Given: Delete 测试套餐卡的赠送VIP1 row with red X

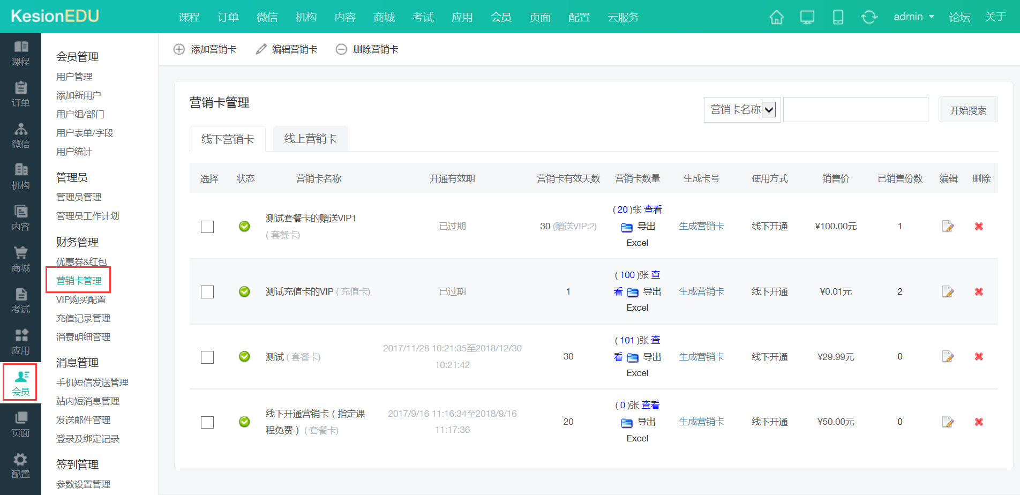Looking at the screenshot, I should pyautogui.click(x=979, y=227).
